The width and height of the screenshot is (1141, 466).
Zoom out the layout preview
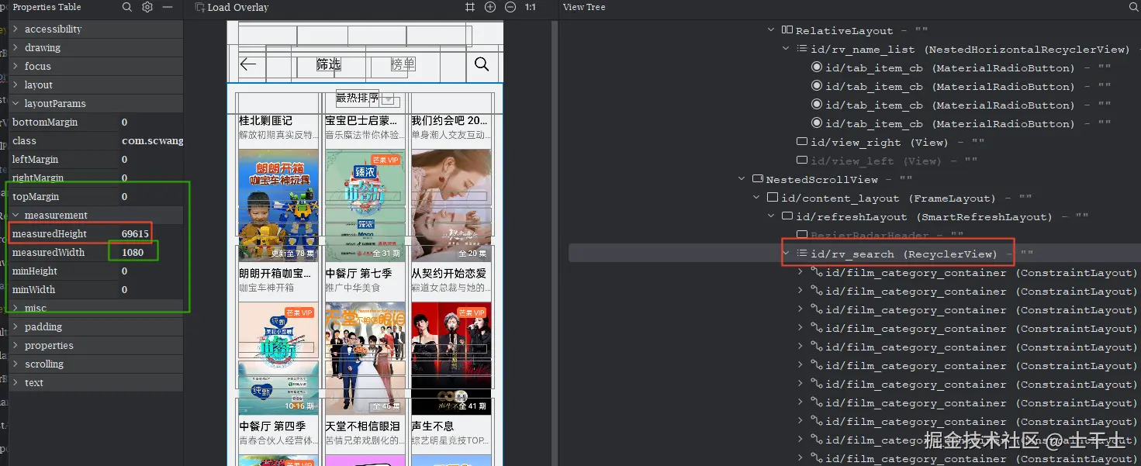[x=510, y=7]
